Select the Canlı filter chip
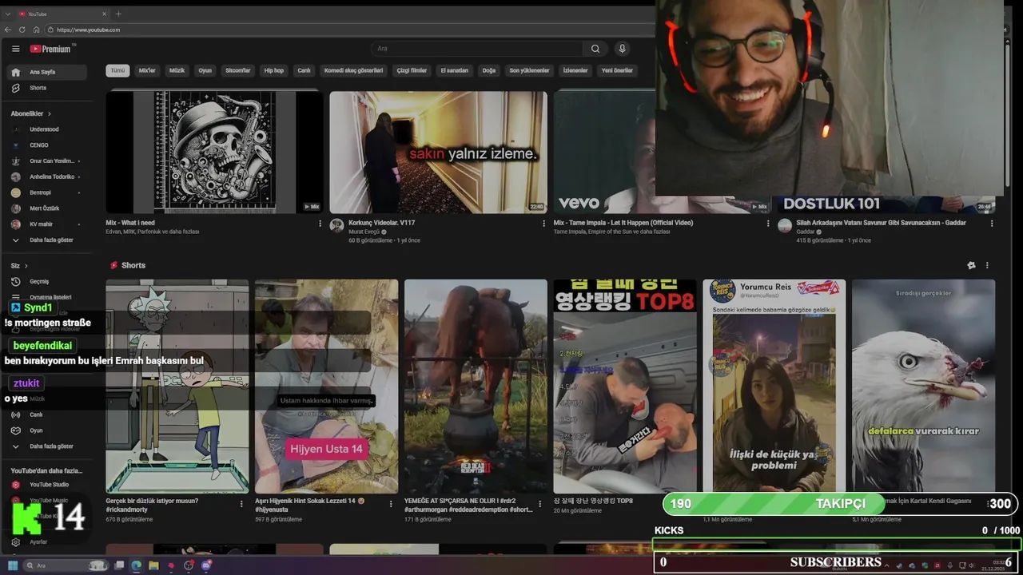The image size is (1023, 575). tap(304, 70)
